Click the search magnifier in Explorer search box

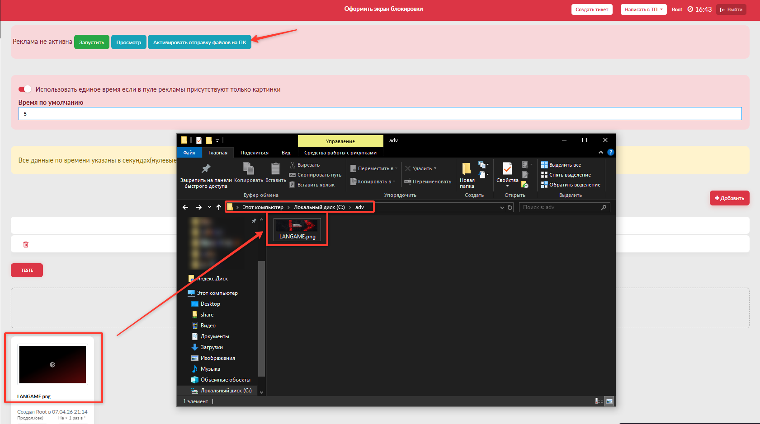pos(604,207)
